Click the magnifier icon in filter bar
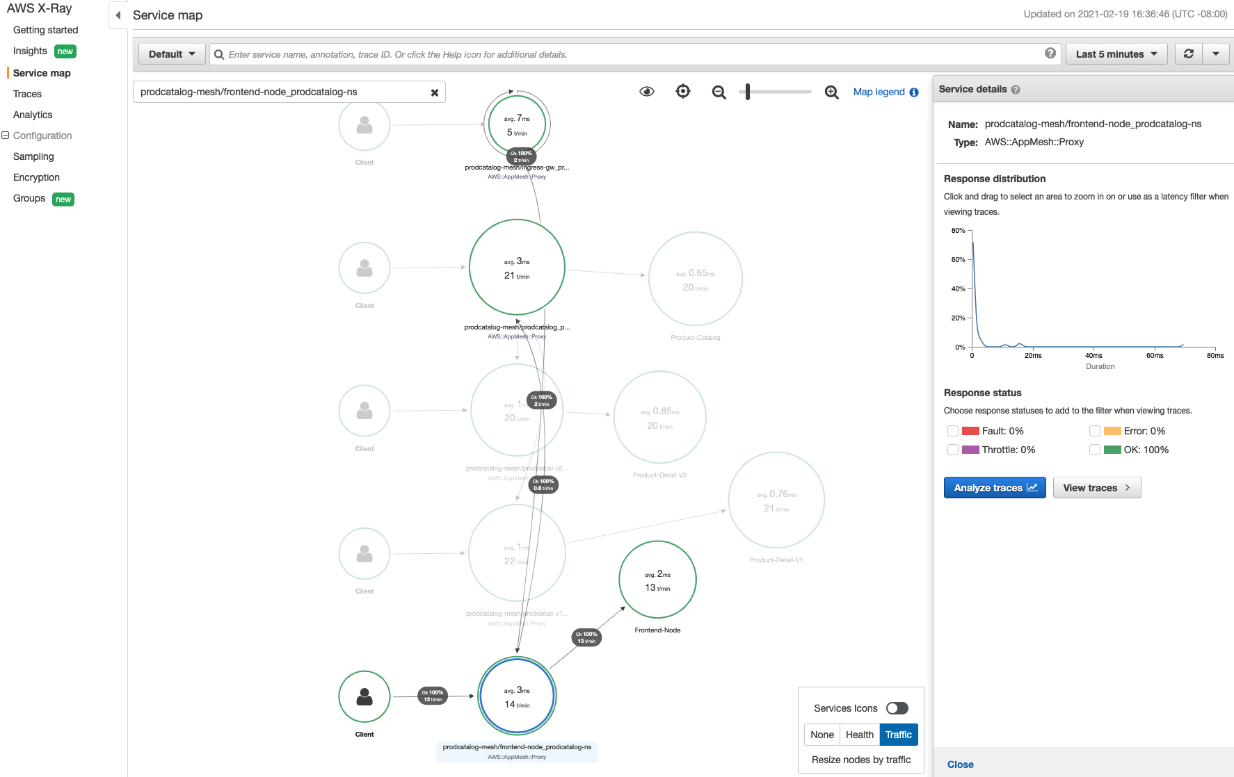 219,54
